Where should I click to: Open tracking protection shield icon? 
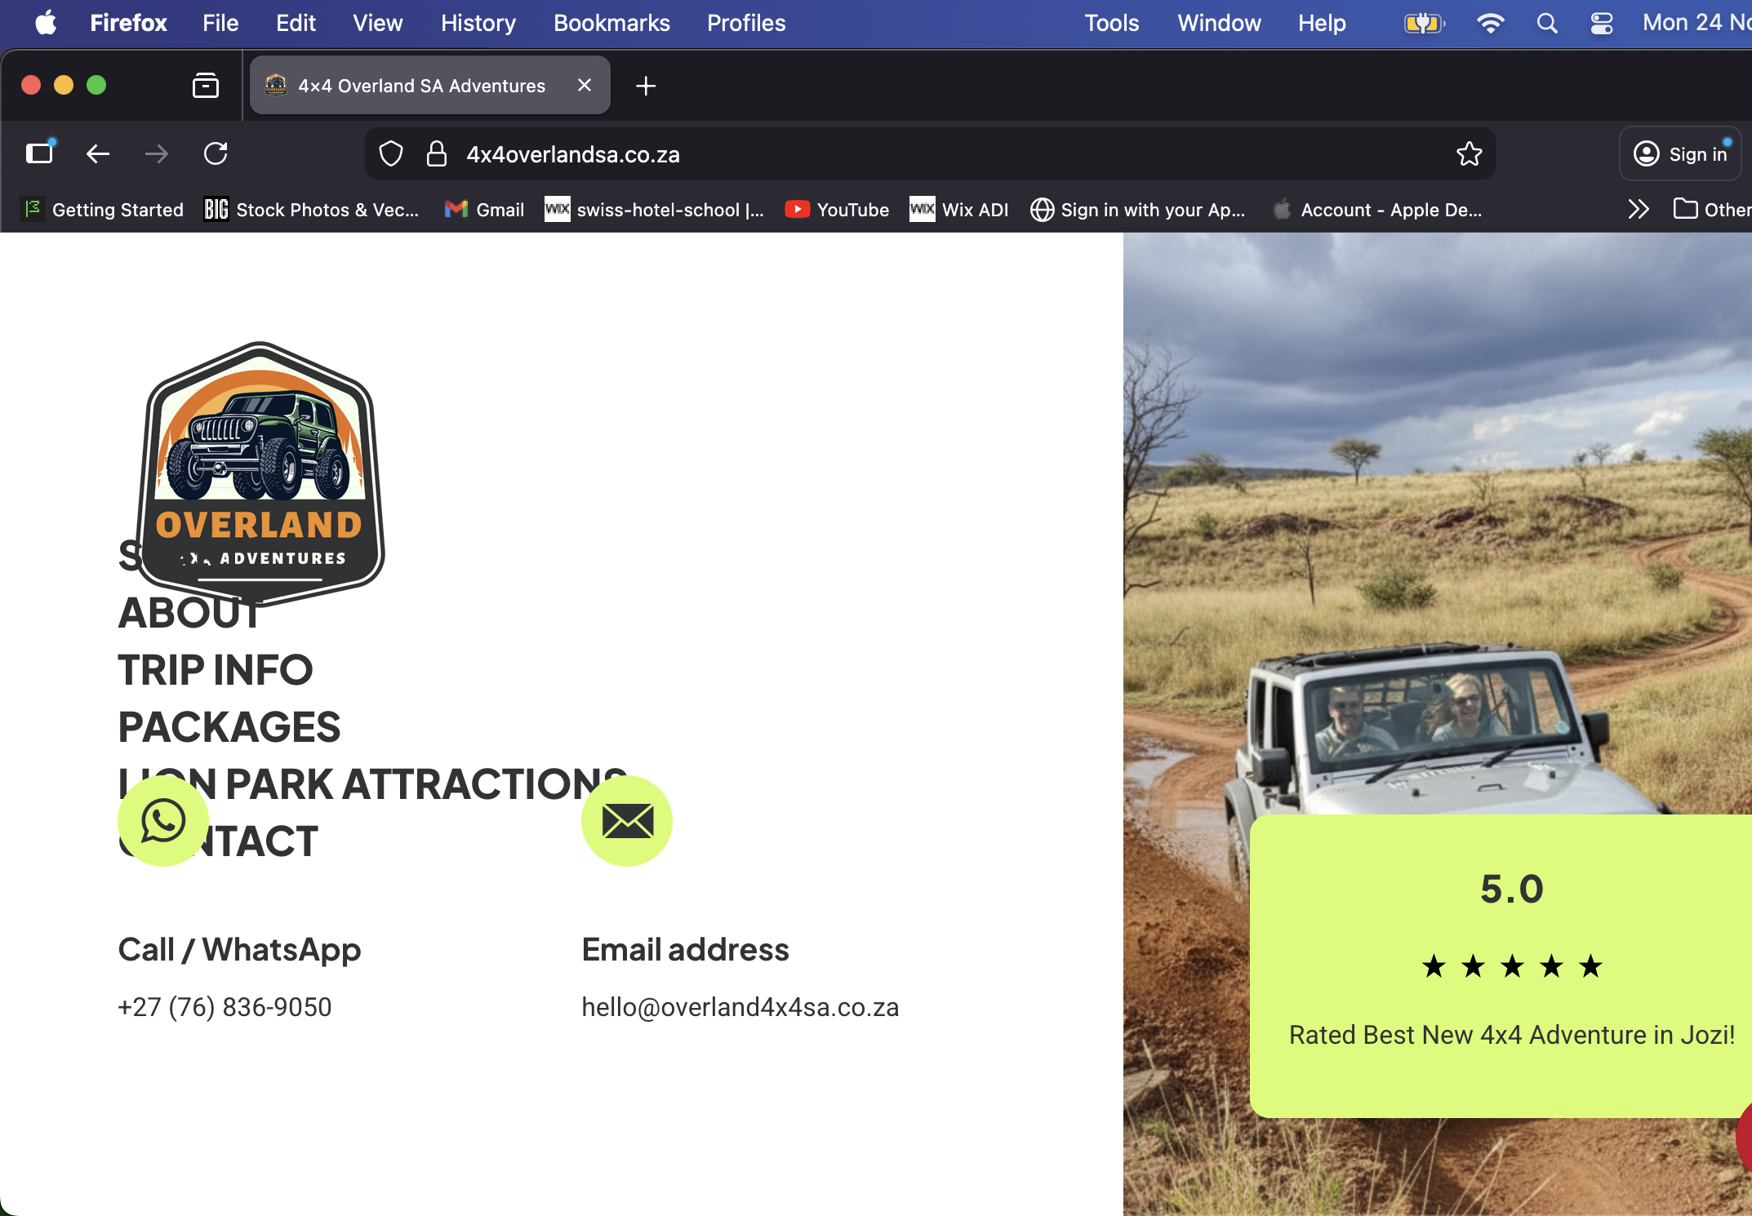point(391,154)
